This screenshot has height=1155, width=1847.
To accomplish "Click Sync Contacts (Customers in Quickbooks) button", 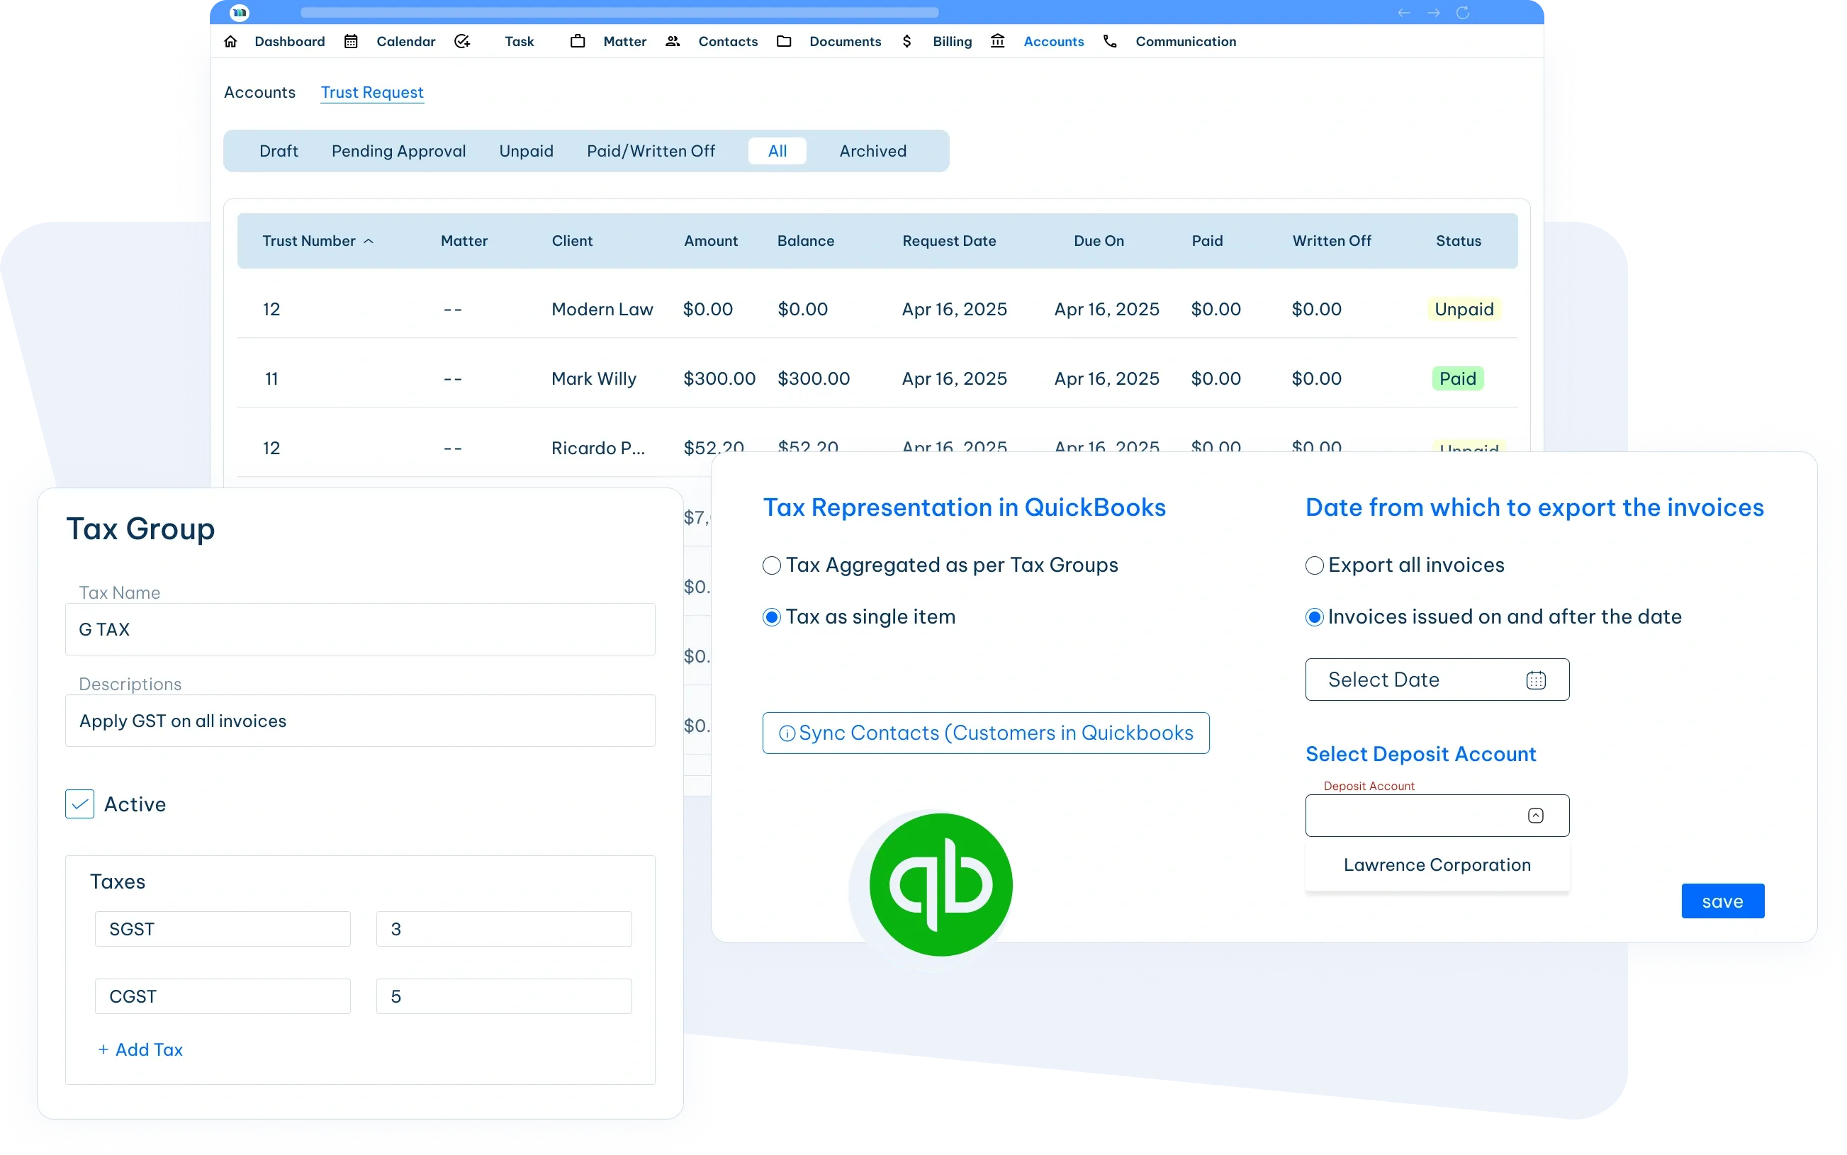I will 985,733.
